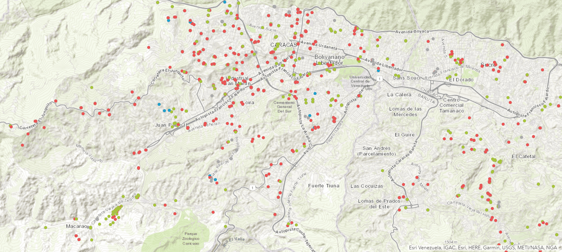Image resolution: width=562 pixels, height=252 pixels.
Task: Click the blue dot on Avenida Libertador near Sans Souci
Action: pos(378,71)
